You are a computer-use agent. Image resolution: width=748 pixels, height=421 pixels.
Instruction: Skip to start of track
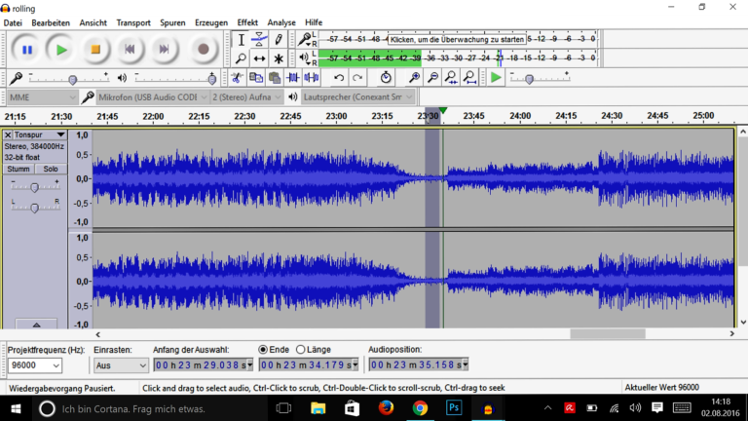tap(130, 49)
